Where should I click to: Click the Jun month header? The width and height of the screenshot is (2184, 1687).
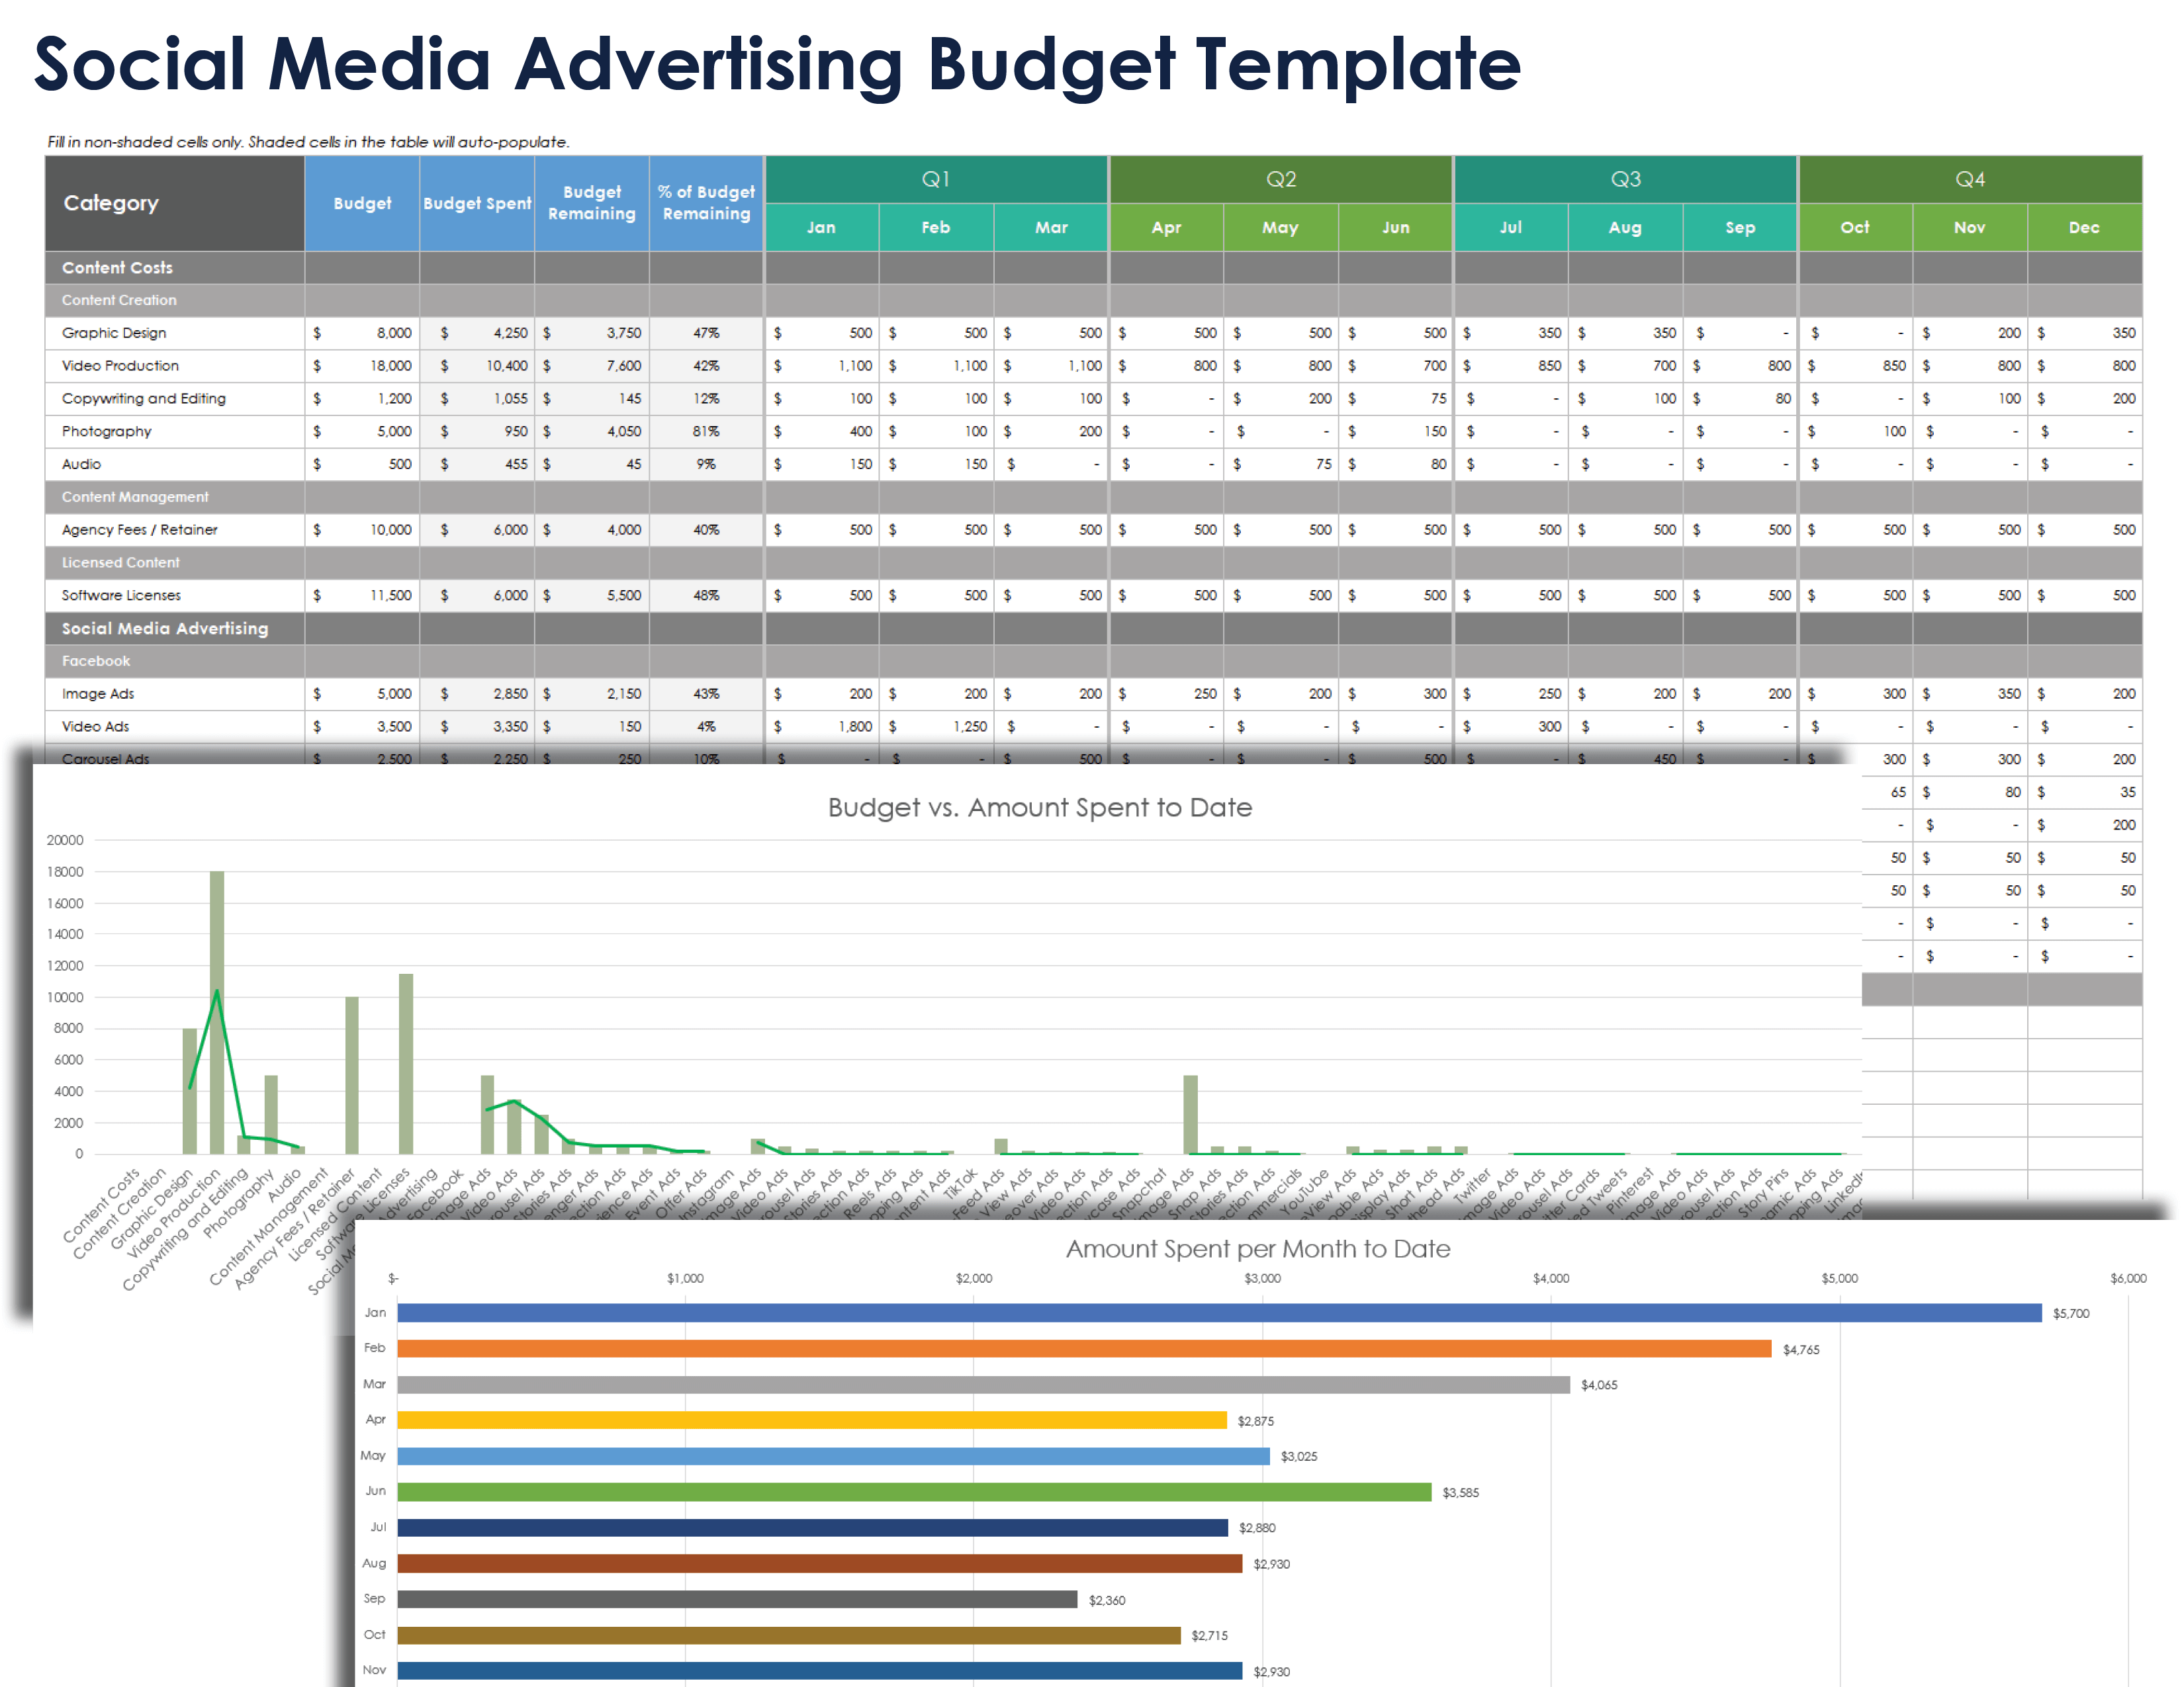[1396, 228]
